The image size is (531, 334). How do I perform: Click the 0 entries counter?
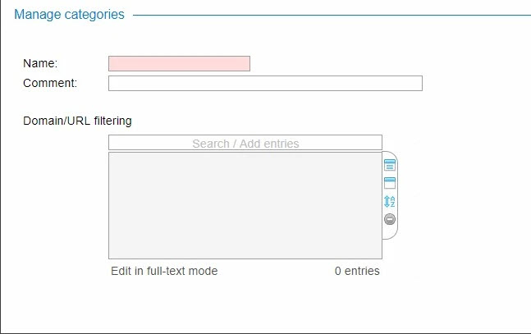tap(357, 271)
